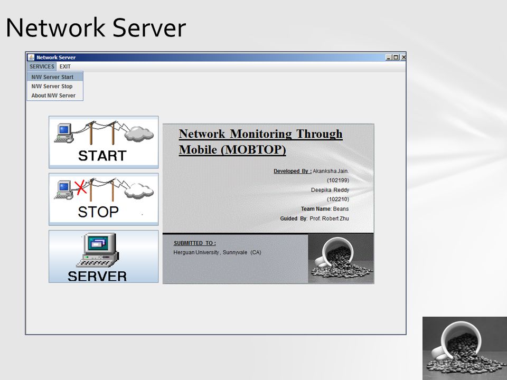The width and height of the screenshot is (507, 380).
Task: Click the 'Network Server' slide title
Action: pos(96,28)
